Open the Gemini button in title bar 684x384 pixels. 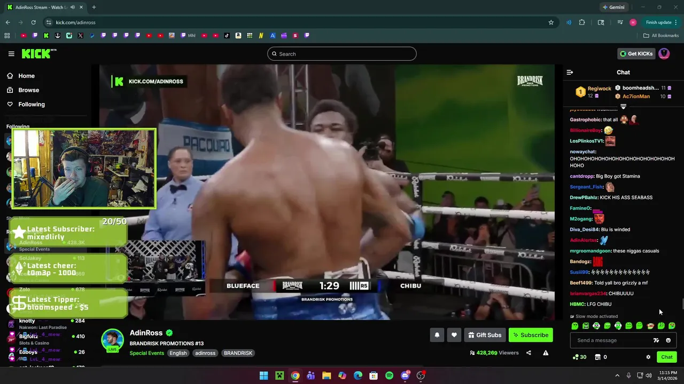[613, 7]
